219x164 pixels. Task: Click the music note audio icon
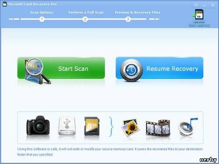tap(188, 126)
